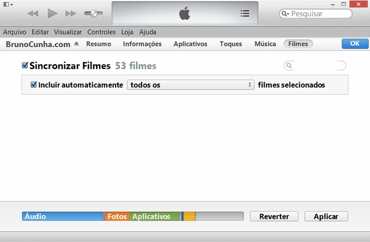Image resolution: width=370 pixels, height=242 pixels.
Task: Switch to the Música tab
Action: point(265,44)
